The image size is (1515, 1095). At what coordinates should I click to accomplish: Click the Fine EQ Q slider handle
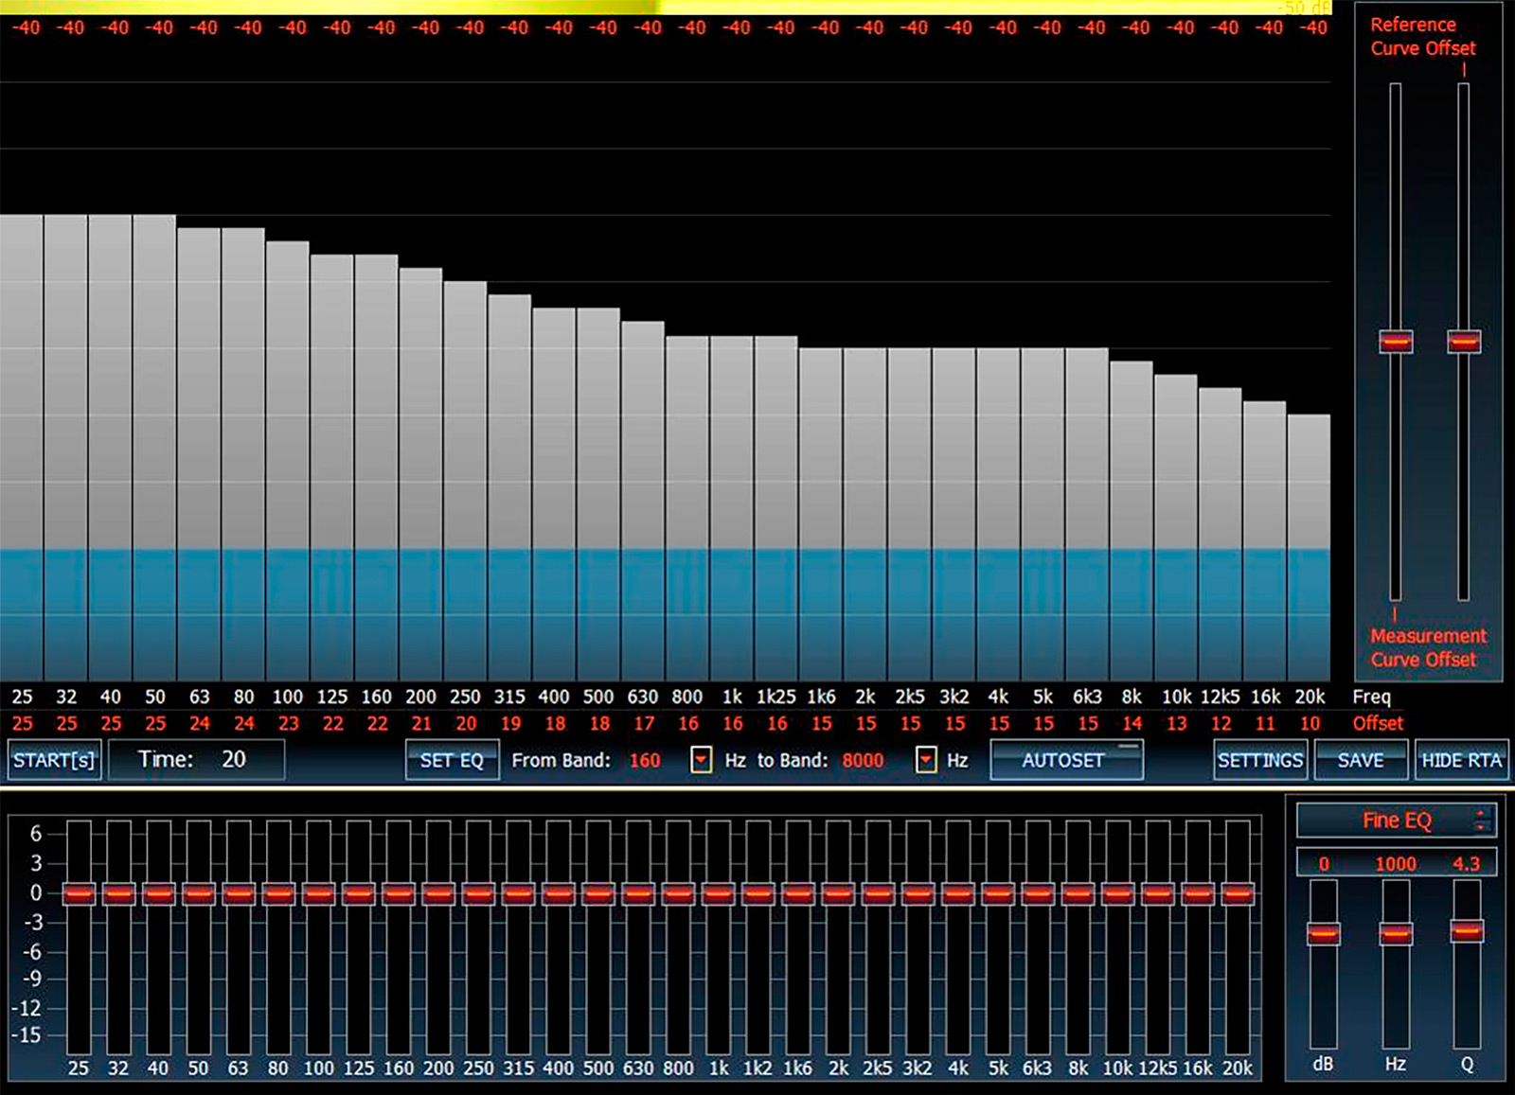click(x=1467, y=931)
